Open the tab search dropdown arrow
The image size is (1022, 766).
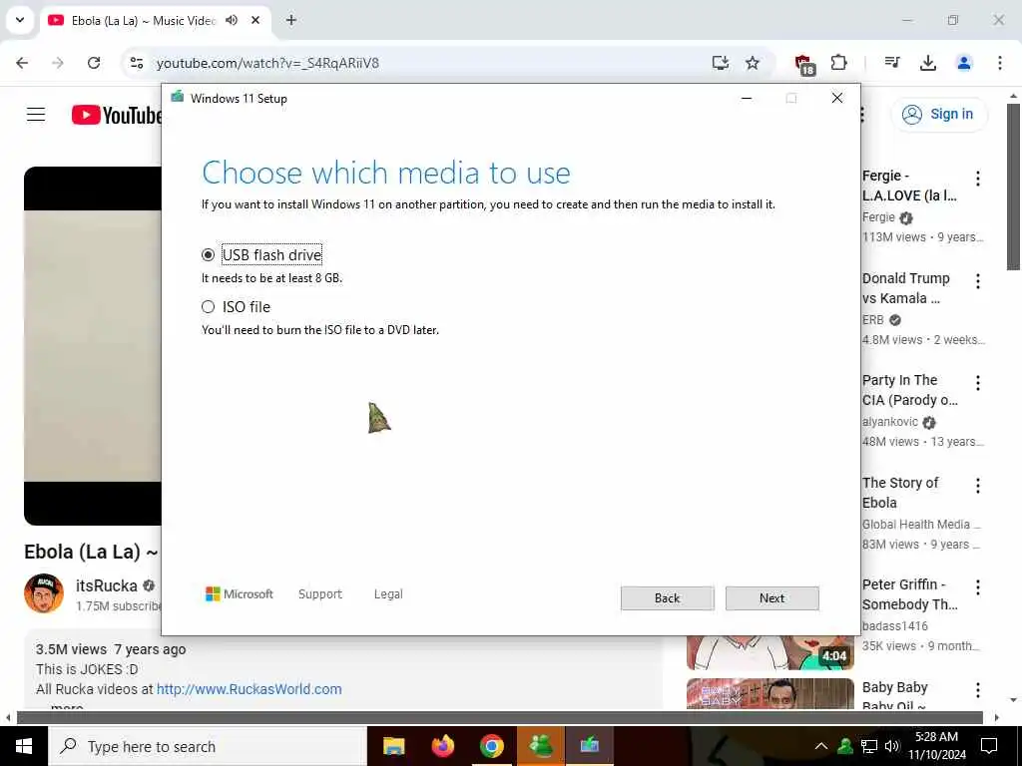(20, 20)
